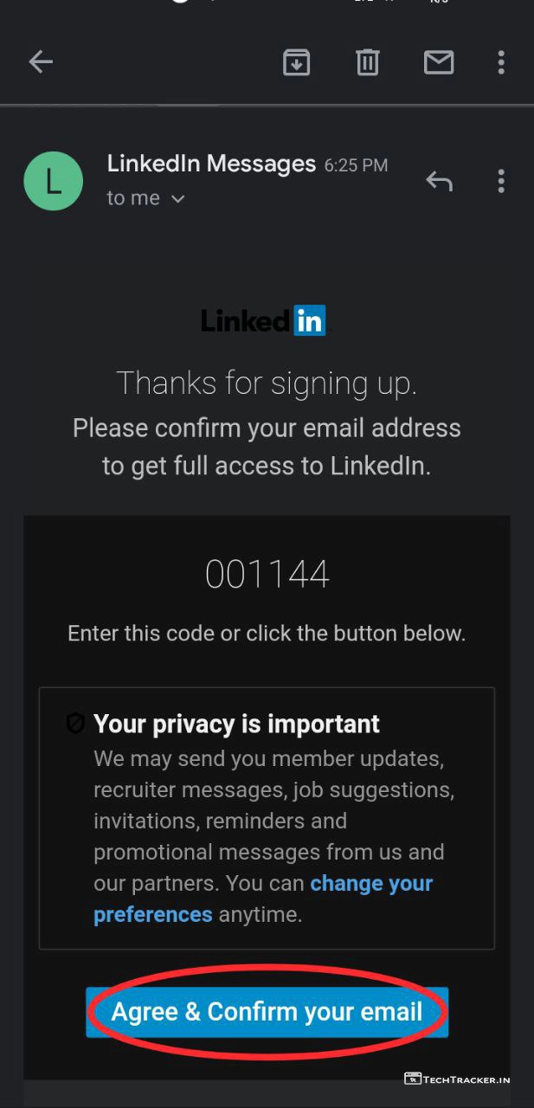The height and width of the screenshot is (1108, 534).
Task: Delete the email with trash icon
Action: (x=368, y=61)
